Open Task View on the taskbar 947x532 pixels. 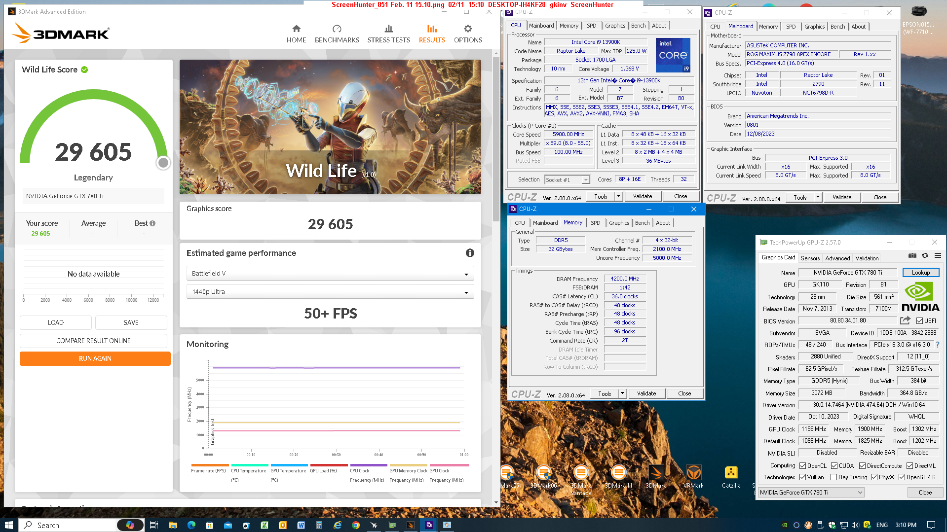coord(153,525)
